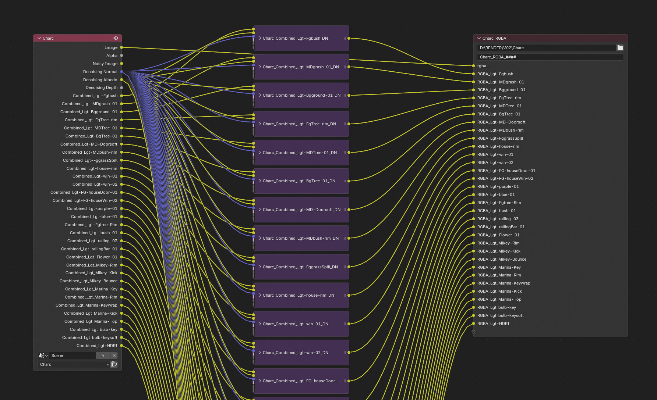This screenshot has width=657, height=400.
Task: Expand the Charc_Combined_Lgt-Bgground-01_DN node
Action: tap(260, 95)
